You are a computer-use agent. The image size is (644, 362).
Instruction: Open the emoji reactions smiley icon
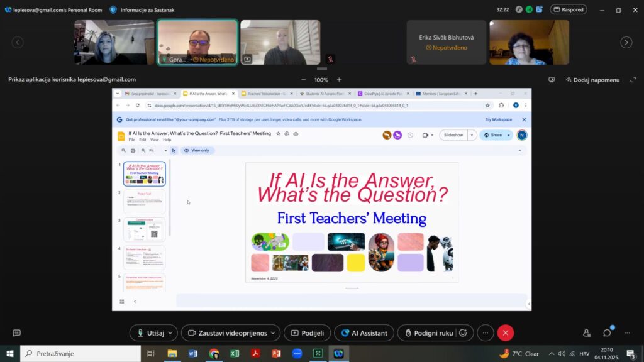[464, 333]
